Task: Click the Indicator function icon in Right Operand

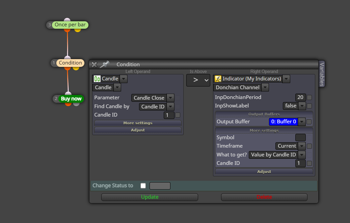Action: pyautogui.click(x=218, y=79)
